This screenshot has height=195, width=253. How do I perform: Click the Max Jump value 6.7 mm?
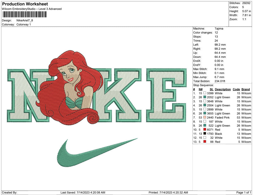coord(220,77)
